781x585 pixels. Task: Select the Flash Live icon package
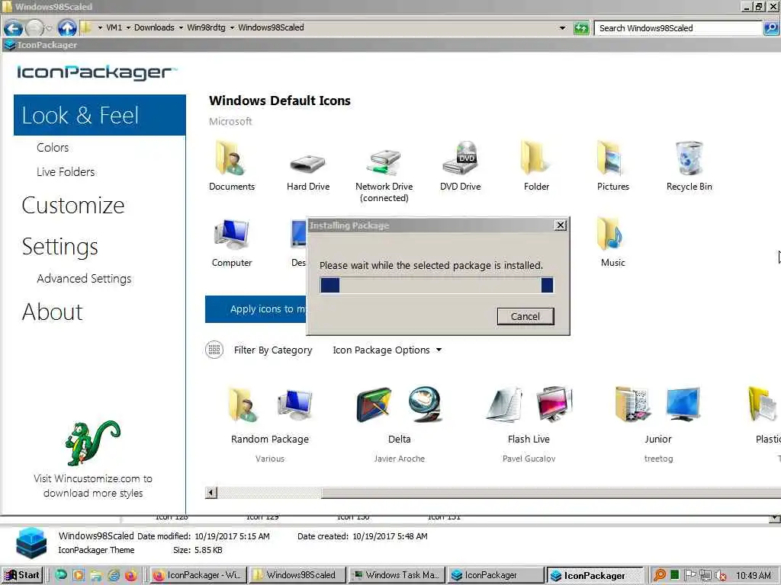tap(529, 423)
